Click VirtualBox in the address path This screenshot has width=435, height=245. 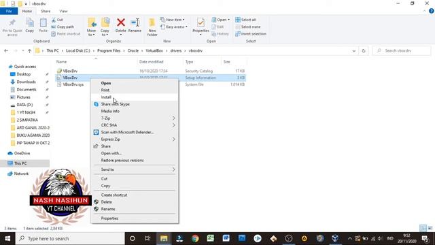click(154, 51)
